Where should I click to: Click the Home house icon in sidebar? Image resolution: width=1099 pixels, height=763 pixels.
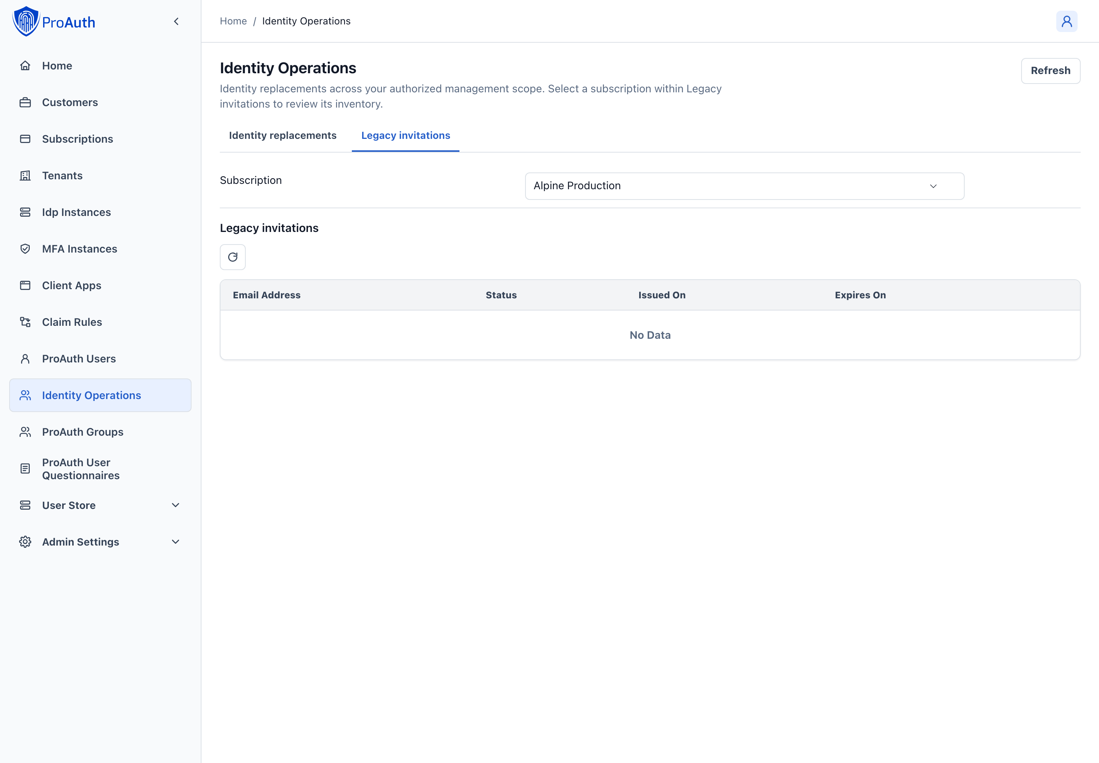(x=25, y=66)
